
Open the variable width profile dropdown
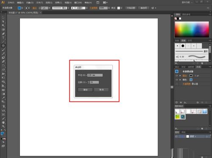[68, 8]
